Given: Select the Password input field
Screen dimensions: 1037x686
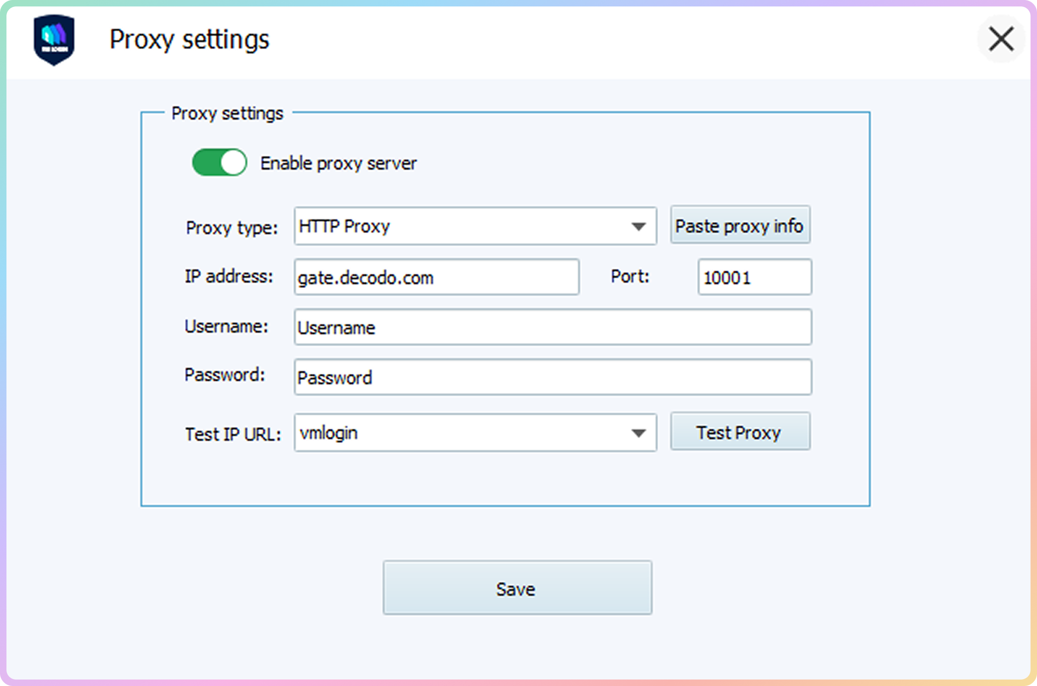Looking at the screenshot, I should point(552,377).
